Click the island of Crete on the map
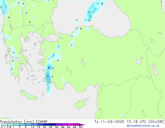165x128 pixels. pyautogui.click(x=29, y=95)
